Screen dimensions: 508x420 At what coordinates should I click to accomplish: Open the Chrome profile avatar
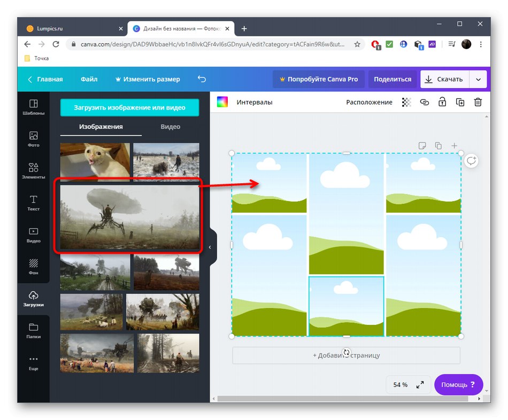pos(466,44)
